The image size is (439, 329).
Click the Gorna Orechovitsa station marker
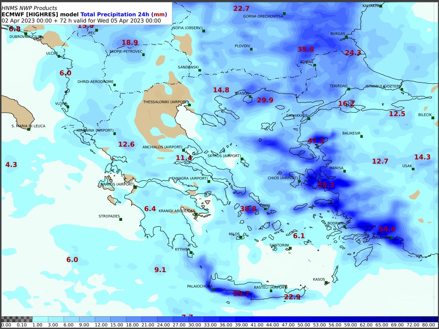click(x=284, y=14)
